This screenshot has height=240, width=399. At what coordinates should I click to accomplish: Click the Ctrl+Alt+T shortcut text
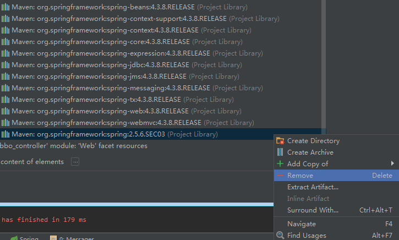[x=375, y=210]
